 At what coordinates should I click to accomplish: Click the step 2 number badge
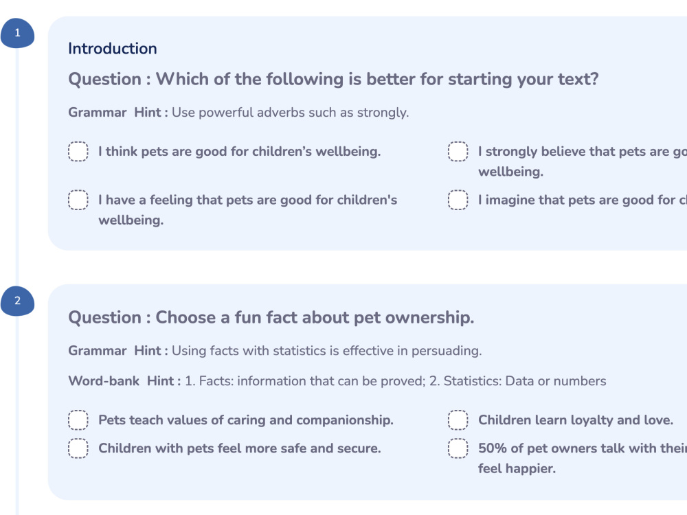click(18, 301)
